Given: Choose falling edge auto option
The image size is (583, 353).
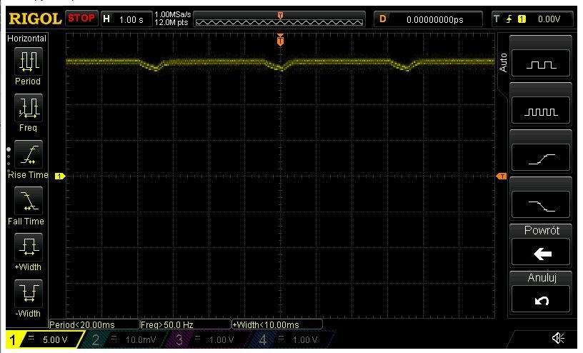Looking at the screenshot, I should (541, 204).
